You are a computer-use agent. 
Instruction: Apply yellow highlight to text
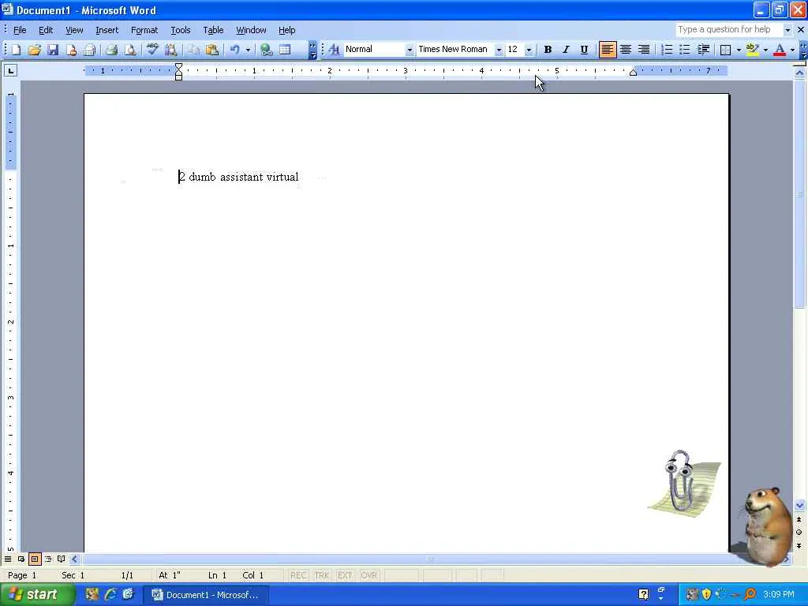[x=752, y=50]
